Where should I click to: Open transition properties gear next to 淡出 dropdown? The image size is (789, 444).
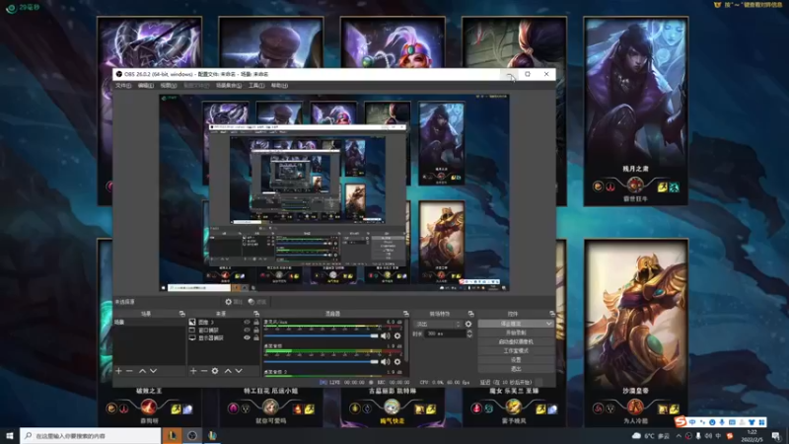[x=468, y=325]
